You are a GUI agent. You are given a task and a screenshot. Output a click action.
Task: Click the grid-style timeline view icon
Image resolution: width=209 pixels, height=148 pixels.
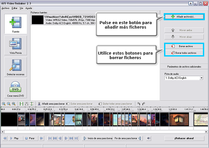pos(27,104)
